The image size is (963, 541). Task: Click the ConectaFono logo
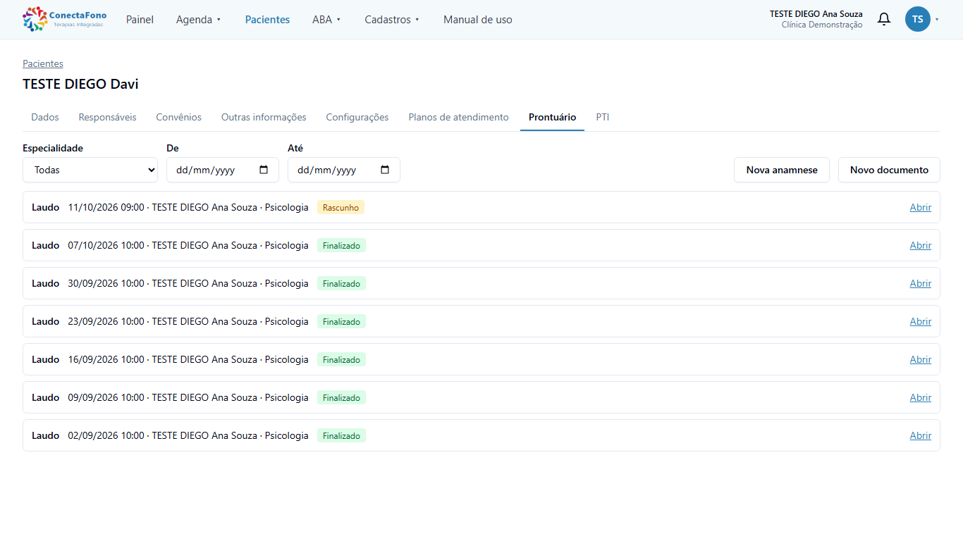click(x=64, y=19)
